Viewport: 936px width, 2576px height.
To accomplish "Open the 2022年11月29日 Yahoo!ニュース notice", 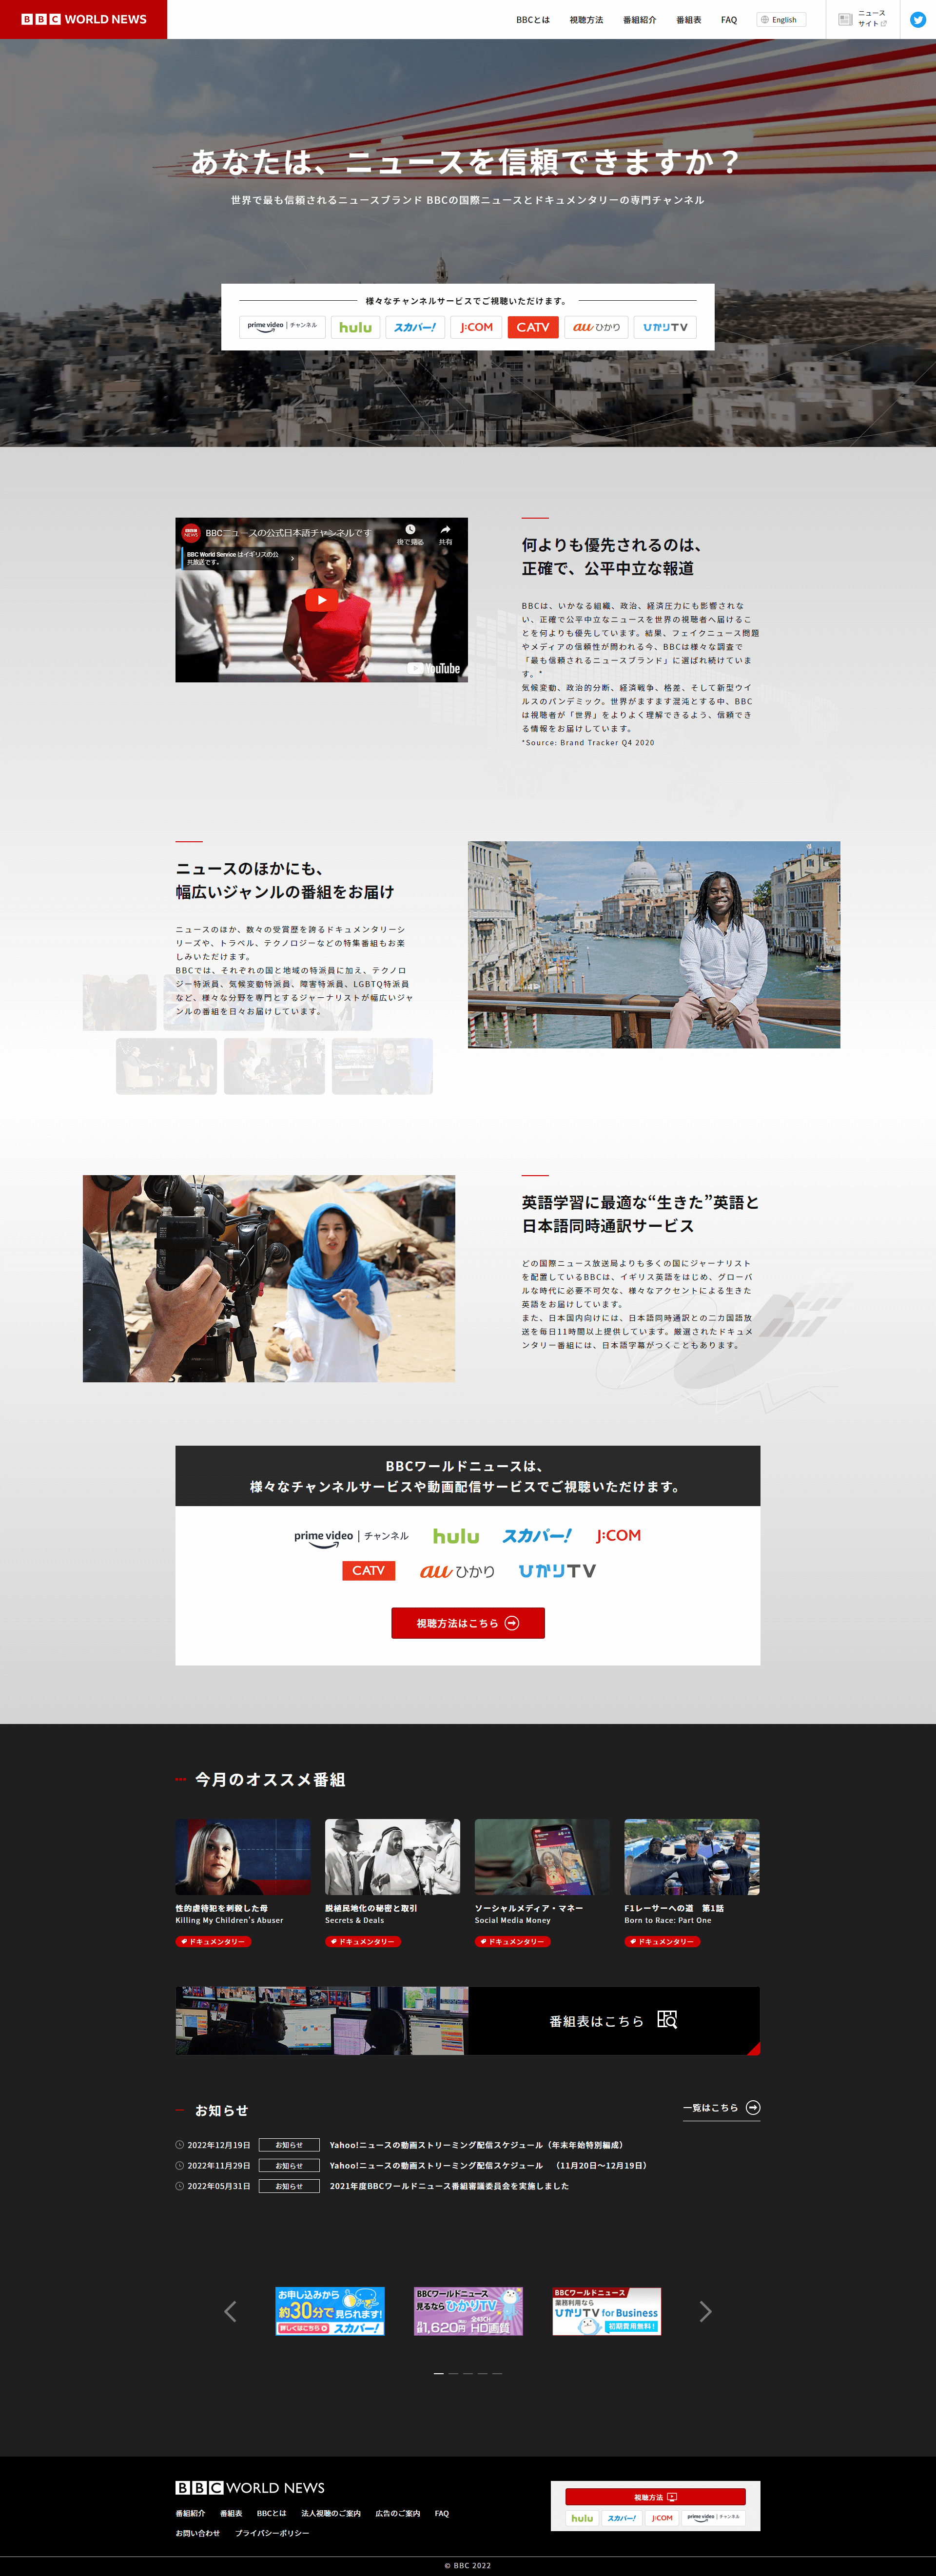I will (488, 2165).
